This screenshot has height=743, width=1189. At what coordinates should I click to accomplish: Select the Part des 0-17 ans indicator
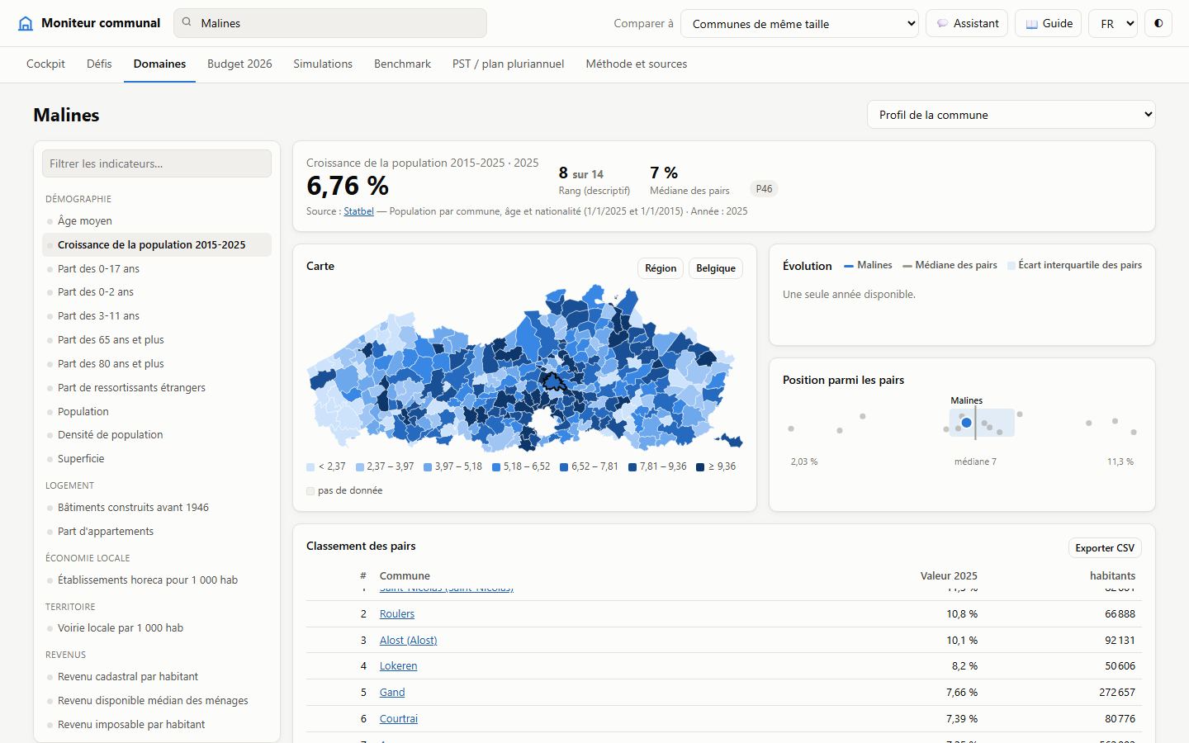157,268
